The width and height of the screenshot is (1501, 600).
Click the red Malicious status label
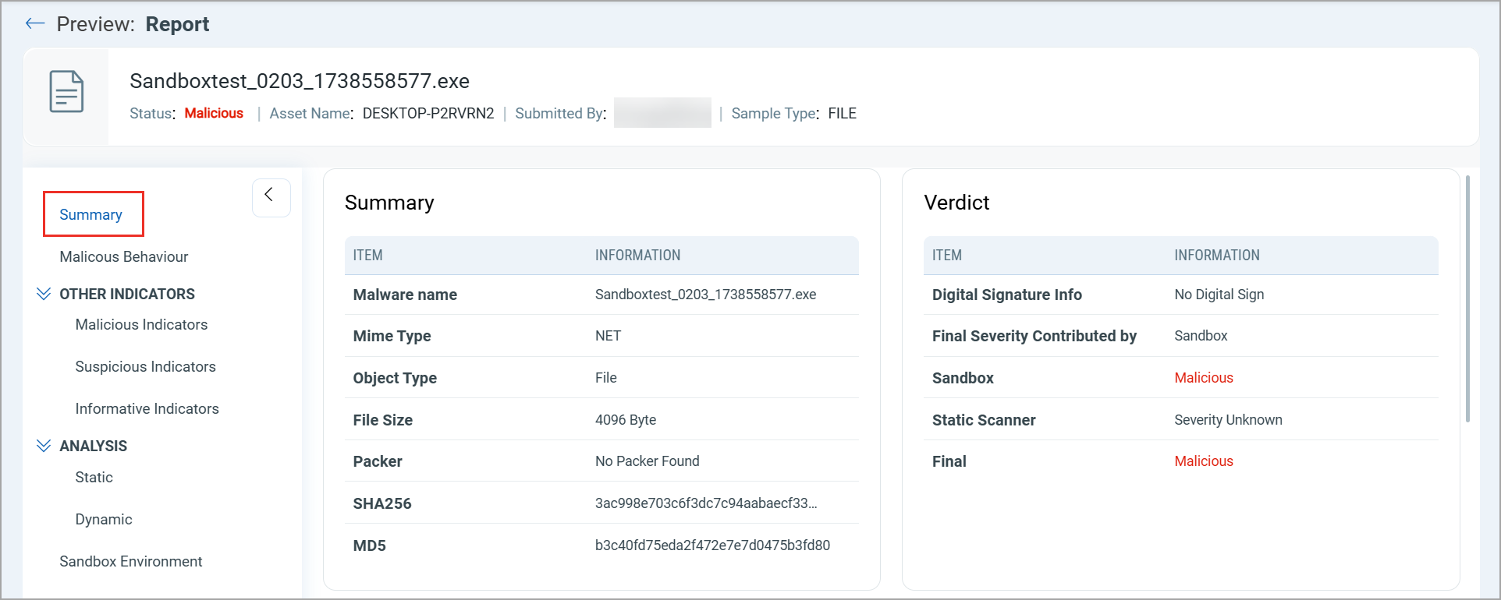[x=214, y=113]
